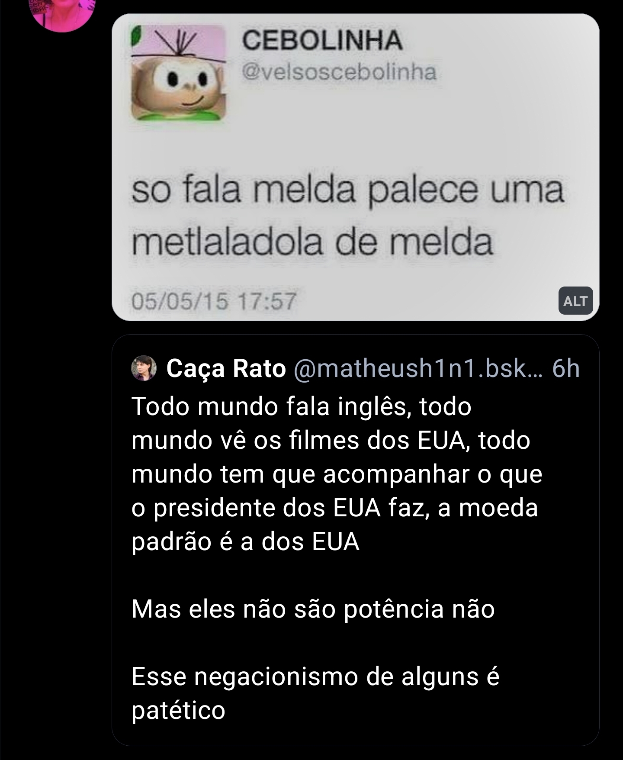
Task: Click the 'padrão é a dos EUA' line
Action: click(245, 542)
